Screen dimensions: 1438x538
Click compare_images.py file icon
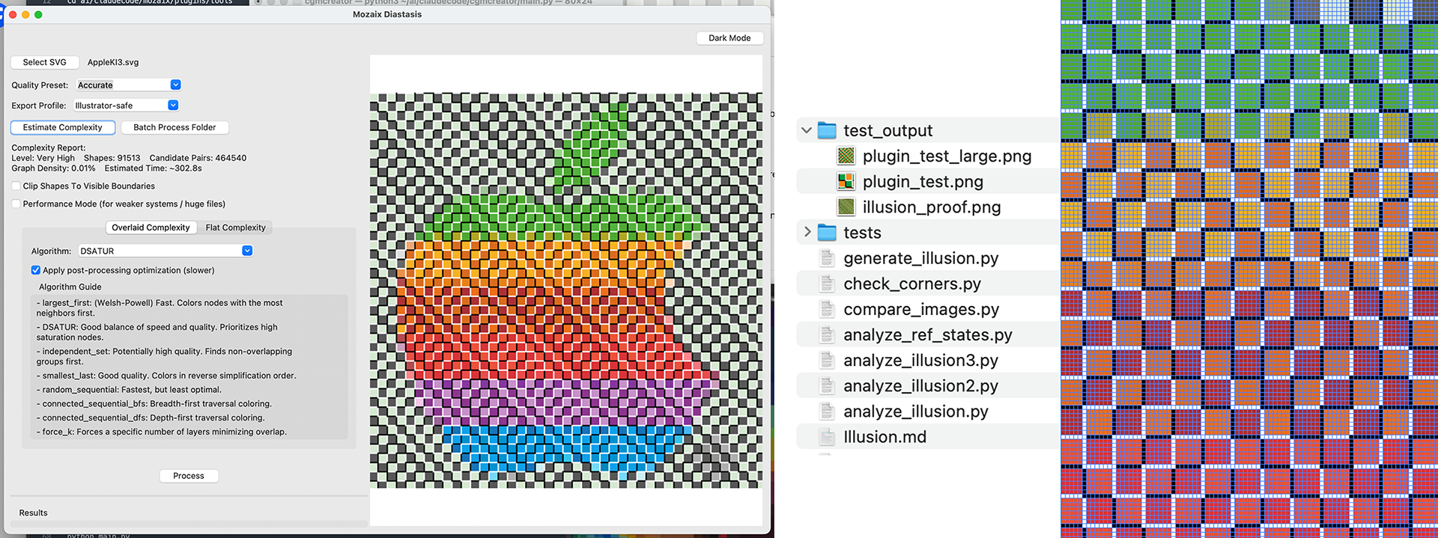point(827,309)
